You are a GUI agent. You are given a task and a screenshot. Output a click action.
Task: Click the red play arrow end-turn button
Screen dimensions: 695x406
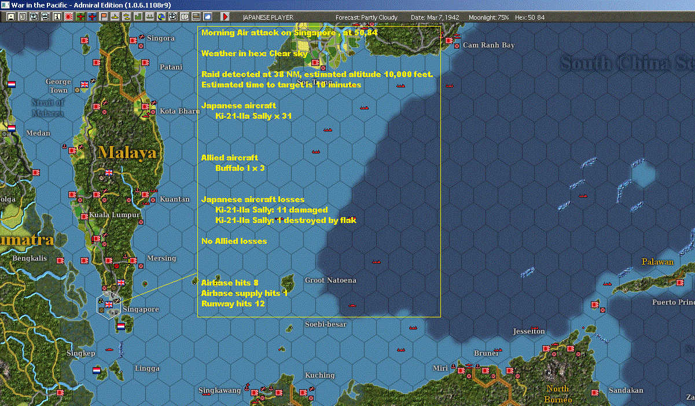point(225,17)
